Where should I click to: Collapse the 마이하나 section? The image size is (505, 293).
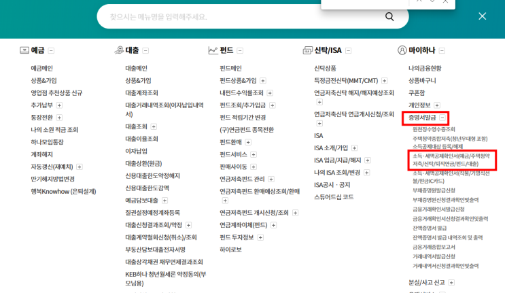click(x=442, y=50)
